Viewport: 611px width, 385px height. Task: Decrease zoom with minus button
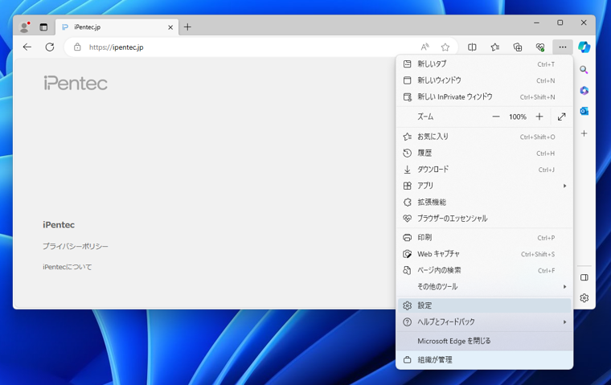496,117
